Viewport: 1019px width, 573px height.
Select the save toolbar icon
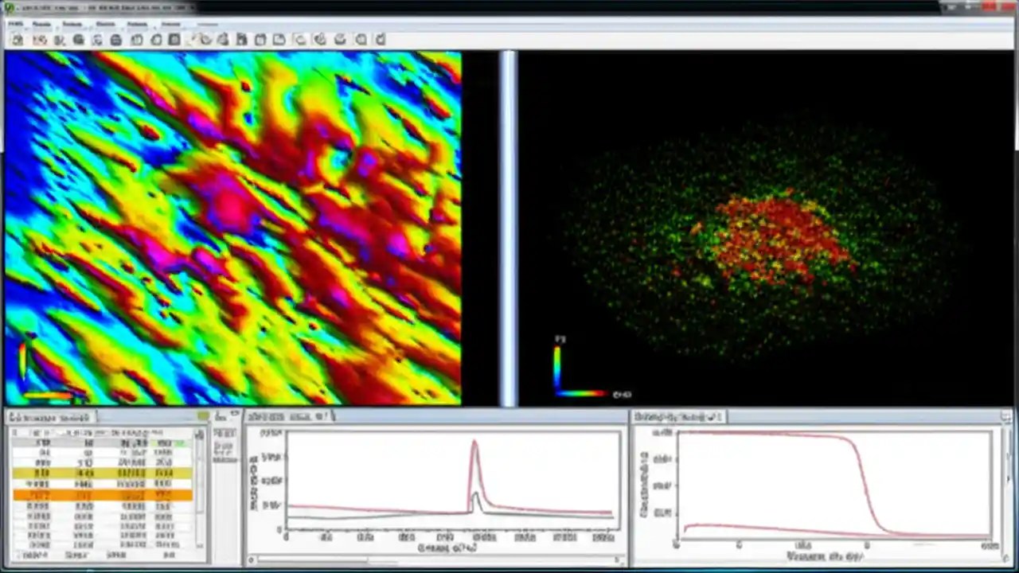(39, 40)
